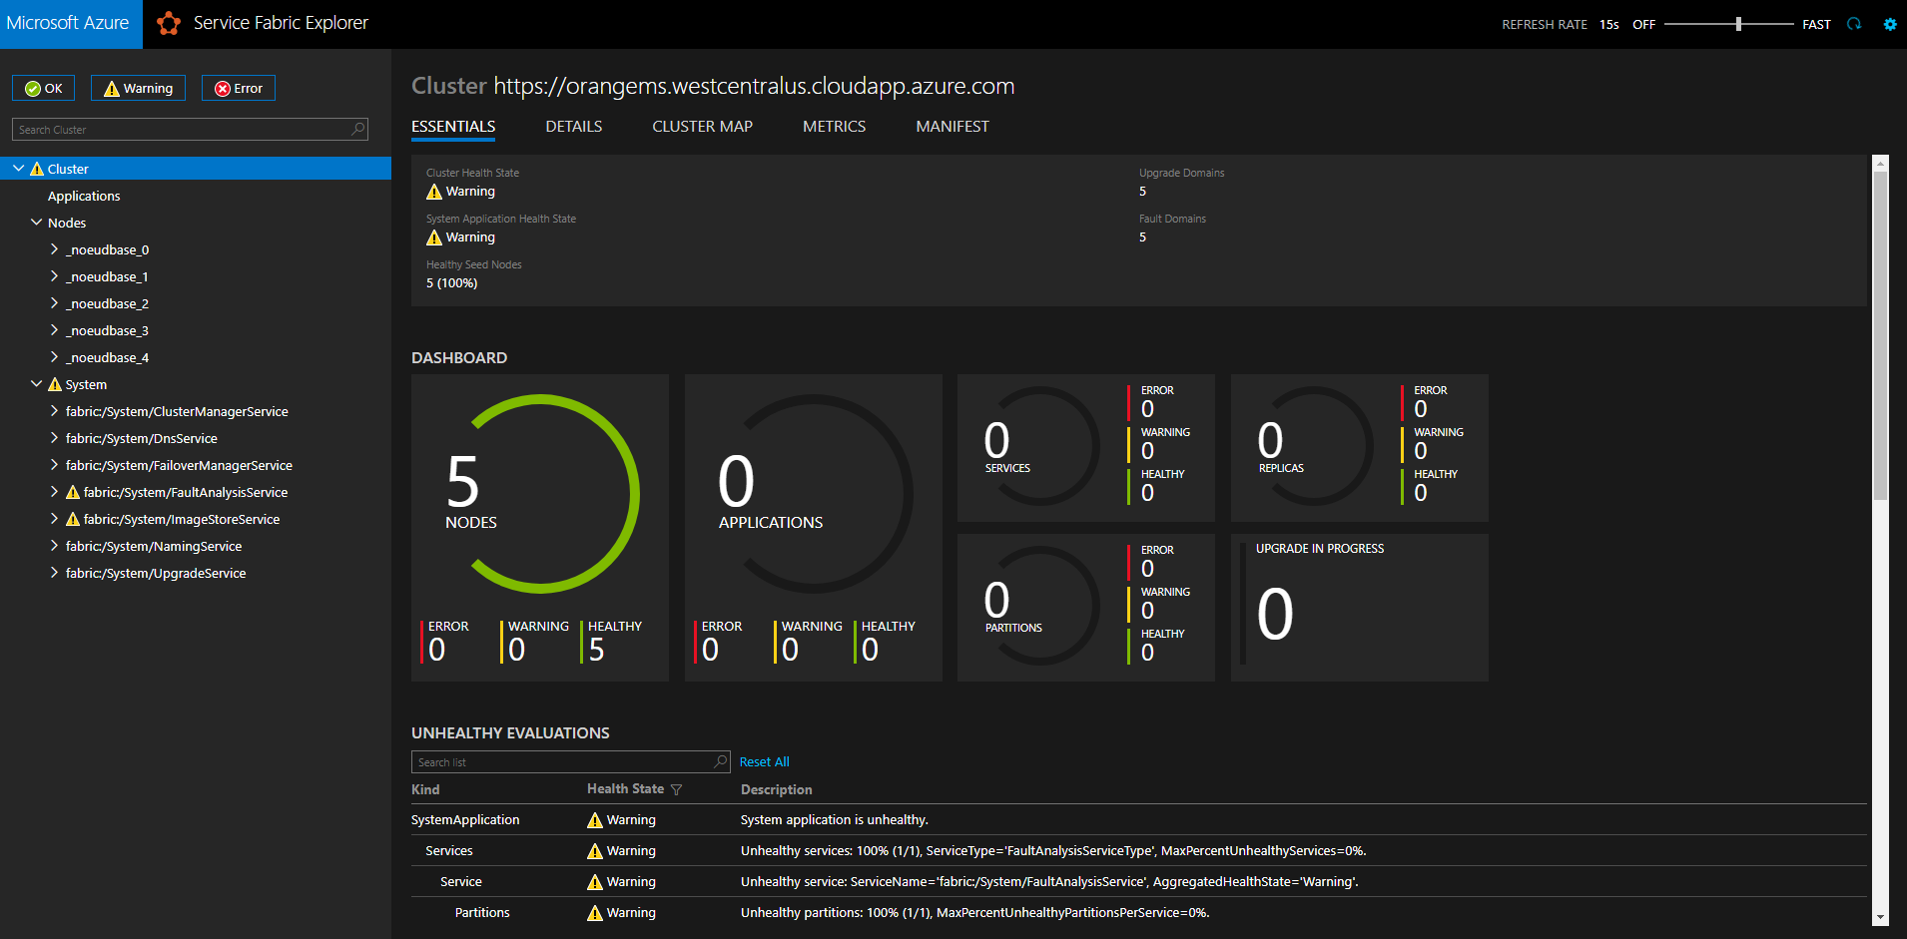This screenshot has width=1907, height=939.
Task: Click warning icon next to FaultAnalysisService
Action: click(73, 492)
